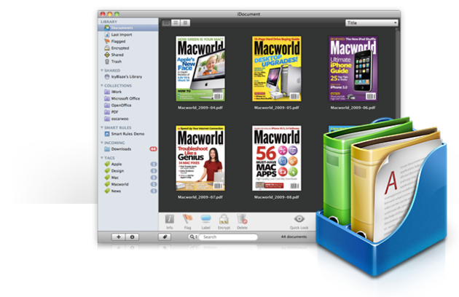Select Macworld_2009-04.pdf thumbnail
The width and height of the screenshot is (459, 297).
pos(200,68)
